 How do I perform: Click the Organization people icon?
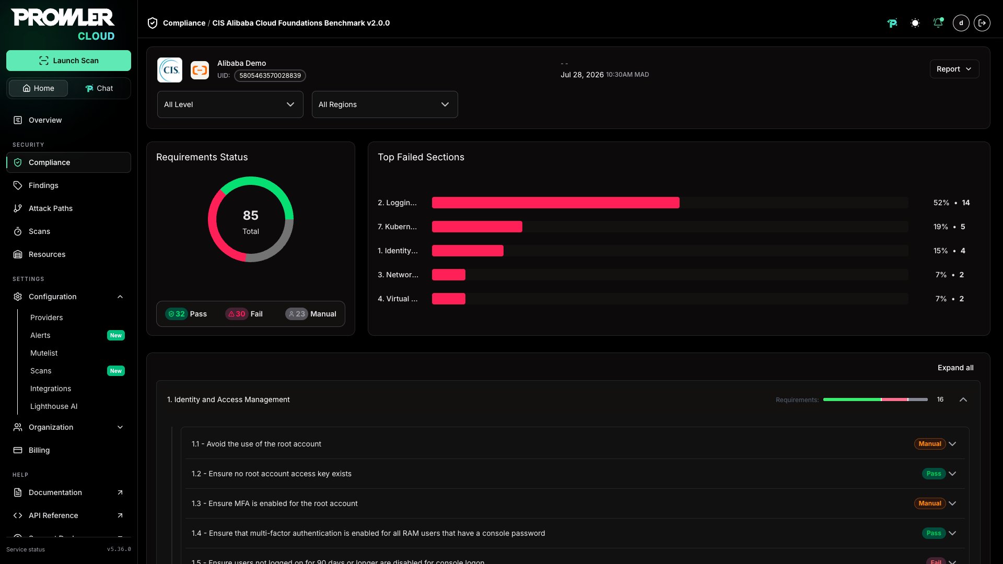(x=18, y=427)
